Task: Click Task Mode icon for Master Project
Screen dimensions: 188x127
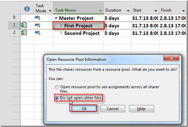Action: tap(38, 18)
